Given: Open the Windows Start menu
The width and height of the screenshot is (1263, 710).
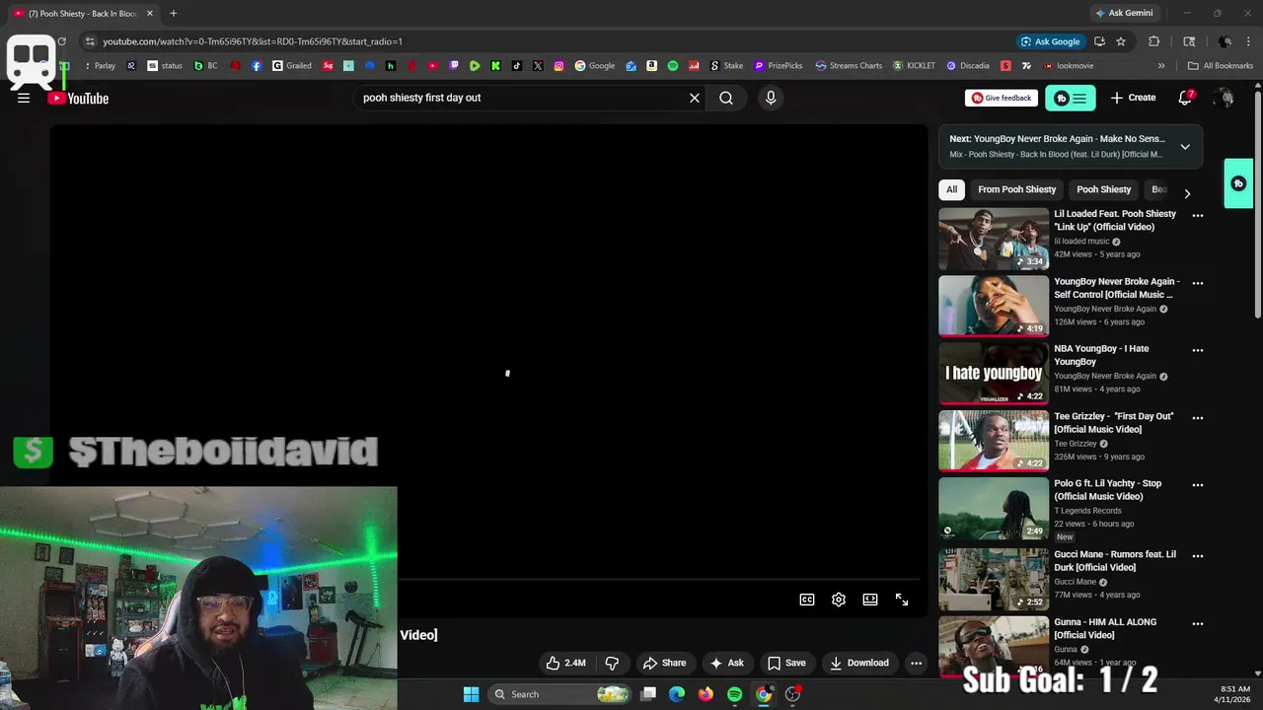Looking at the screenshot, I should click(472, 694).
